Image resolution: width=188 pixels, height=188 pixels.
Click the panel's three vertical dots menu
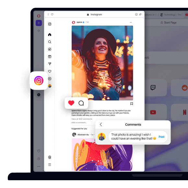(48, 14)
